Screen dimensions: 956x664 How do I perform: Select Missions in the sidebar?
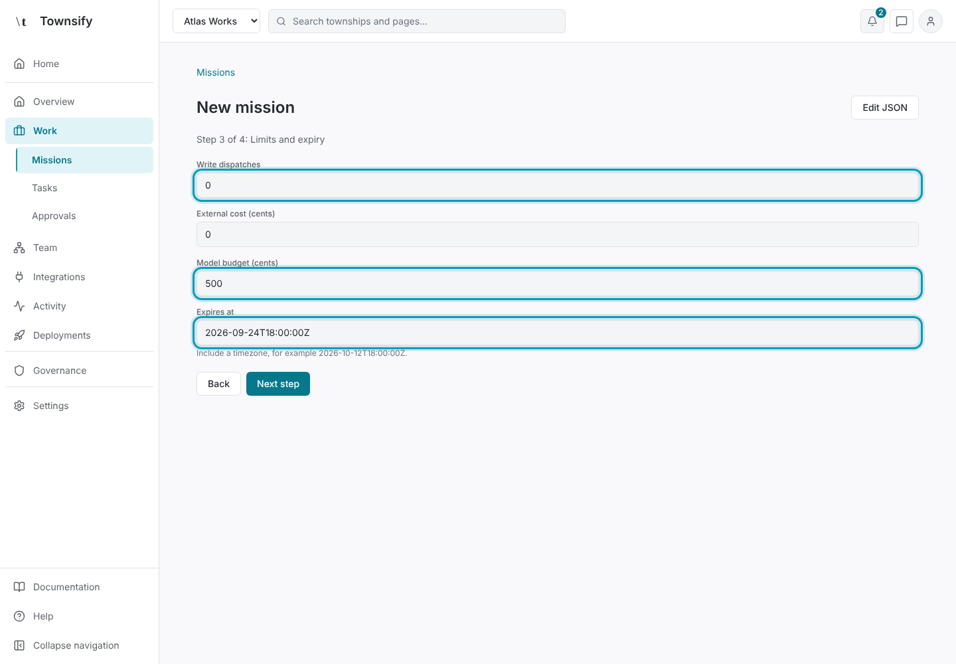click(85, 160)
